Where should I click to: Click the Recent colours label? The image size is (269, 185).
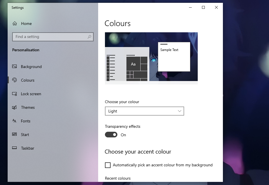(x=118, y=178)
